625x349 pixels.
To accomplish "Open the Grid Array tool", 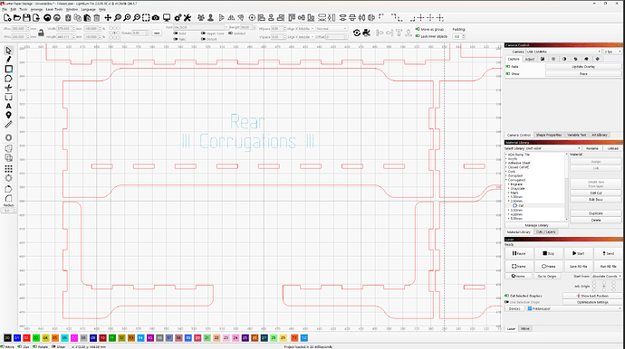I will tap(8, 169).
